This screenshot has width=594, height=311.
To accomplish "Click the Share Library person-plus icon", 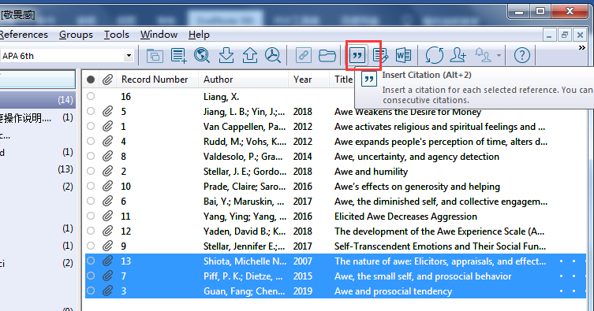I will point(458,55).
